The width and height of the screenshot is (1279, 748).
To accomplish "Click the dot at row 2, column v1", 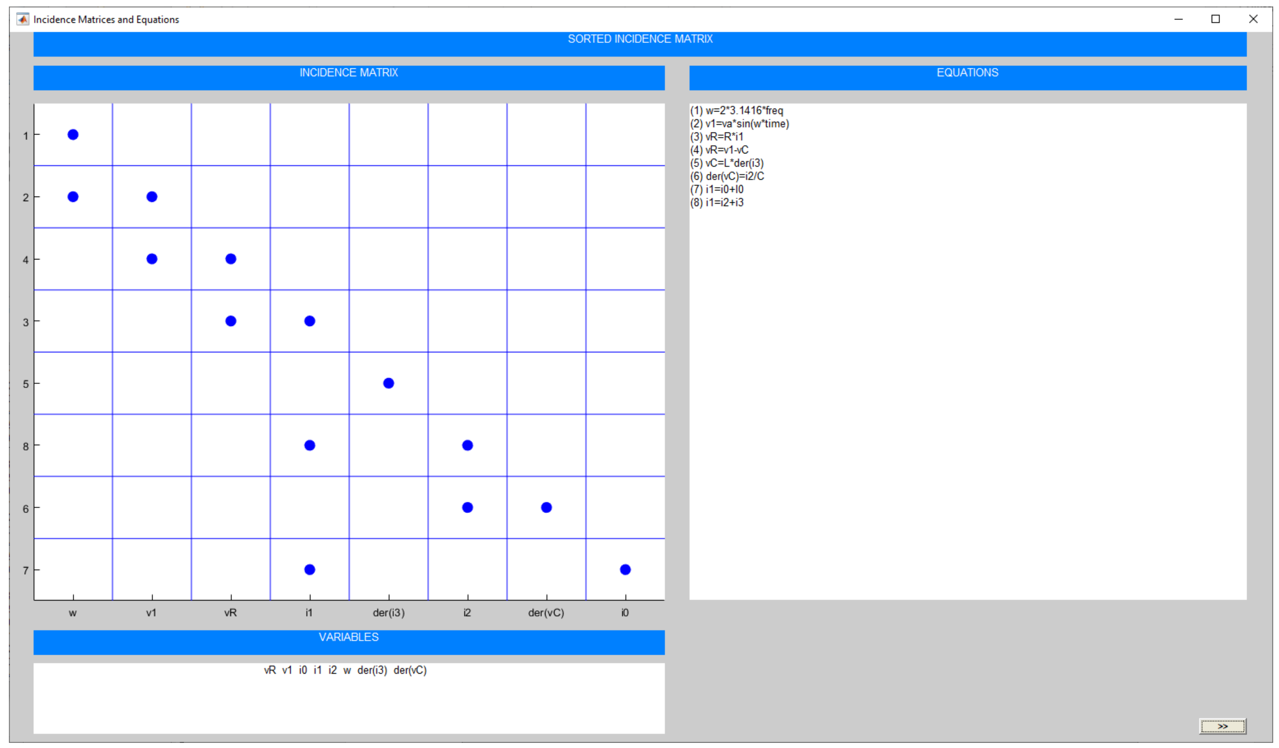I will (152, 197).
